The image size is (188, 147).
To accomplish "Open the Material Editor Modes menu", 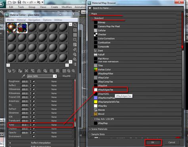I will click(10, 20).
